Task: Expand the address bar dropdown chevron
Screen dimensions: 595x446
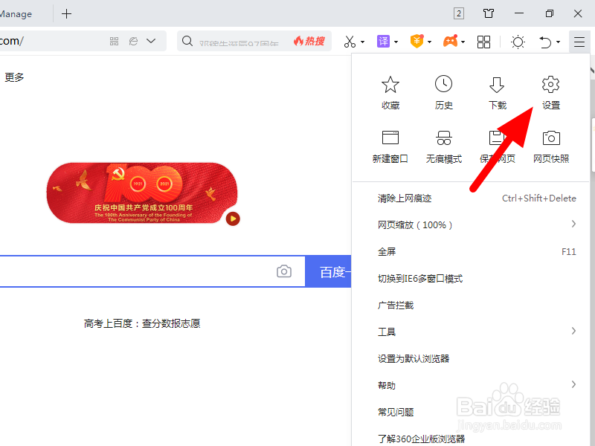Action: pos(151,42)
